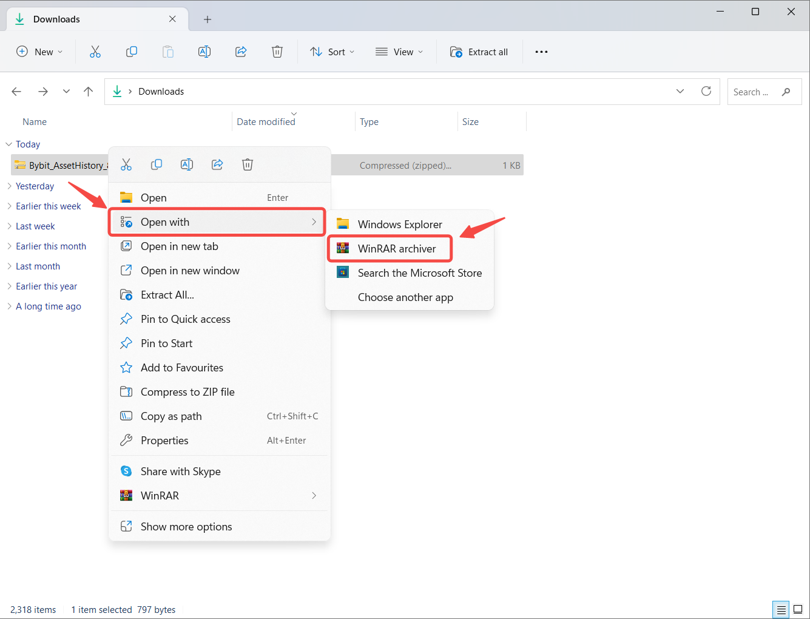Viewport: 810px width, 619px height.
Task: Click the Extract all toolbar button
Action: click(479, 52)
